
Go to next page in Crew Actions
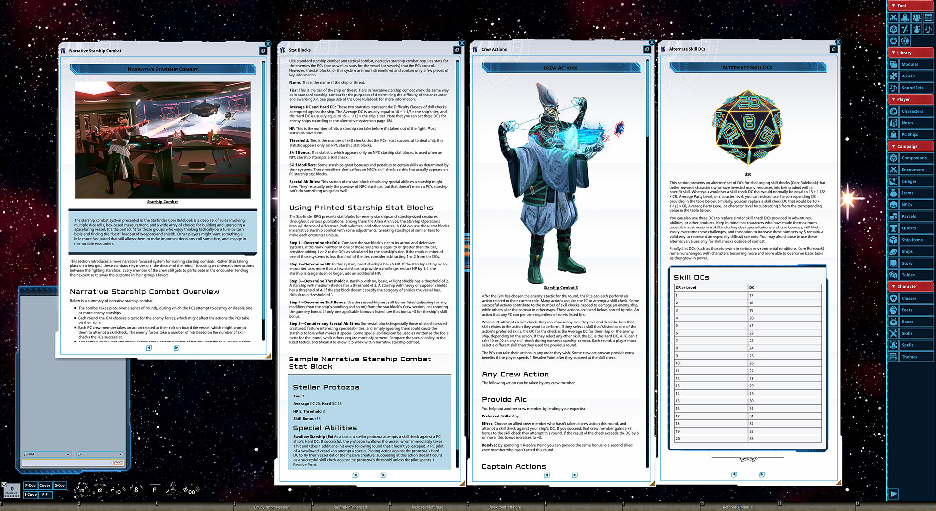point(575,475)
